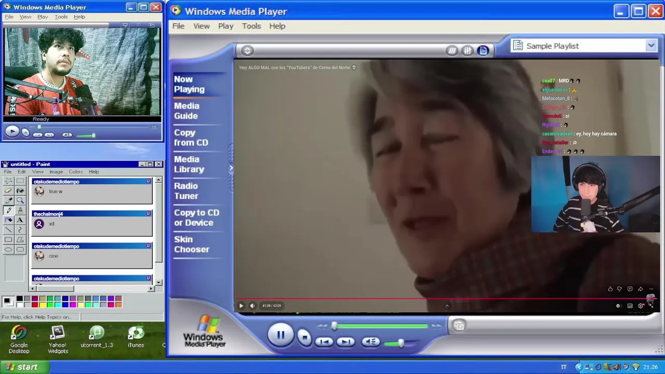This screenshot has height=374, width=665.
Task: Open Tools menu in large Media Player
Action: (251, 26)
